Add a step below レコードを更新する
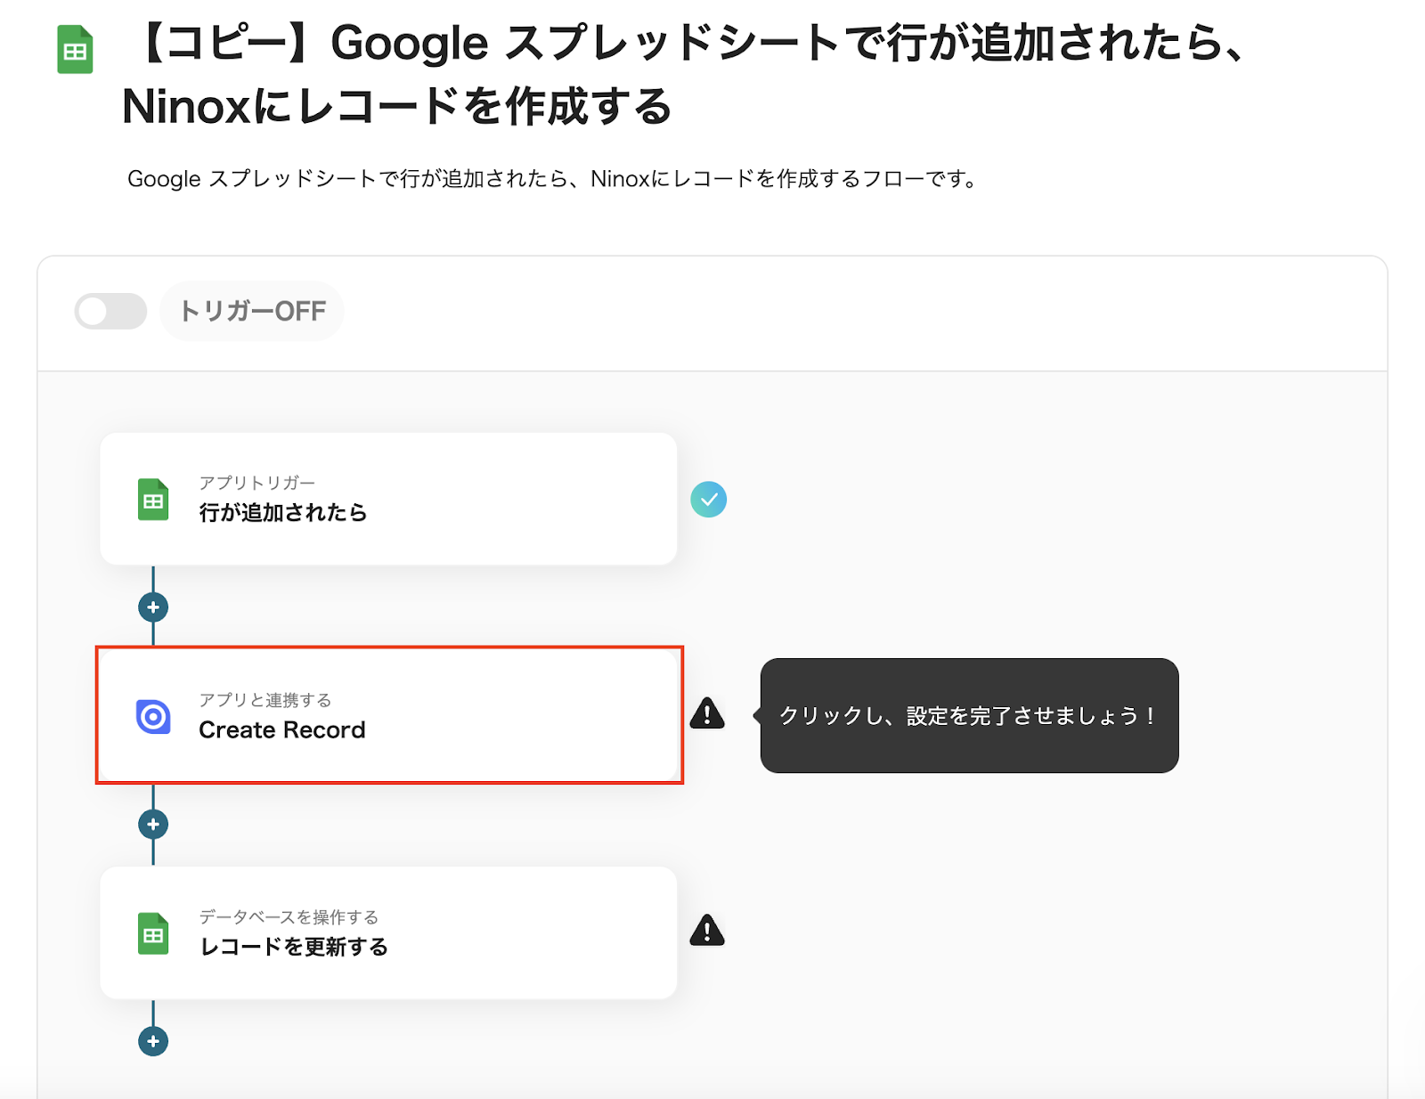The image size is (1425, 1099). pos(153,1041)
